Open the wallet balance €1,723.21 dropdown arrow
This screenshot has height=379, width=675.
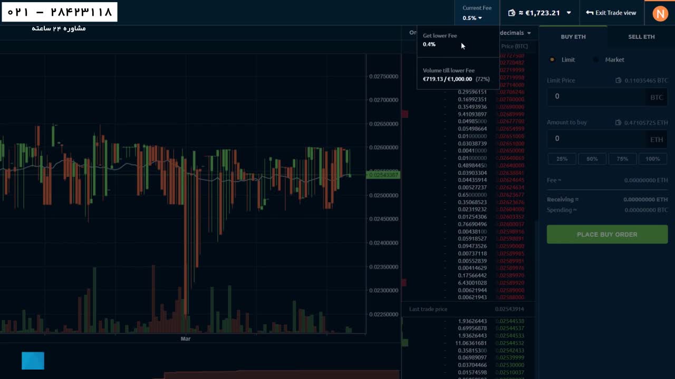tap(568, 13)
